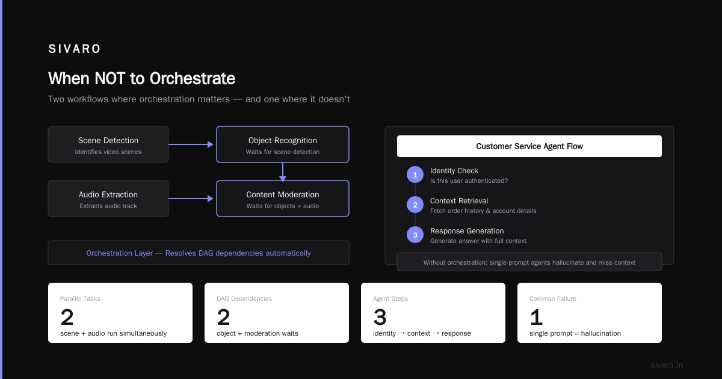Open the Agent Steps stat card
Viewport: 722px width, 379px height.
[433, 313]
